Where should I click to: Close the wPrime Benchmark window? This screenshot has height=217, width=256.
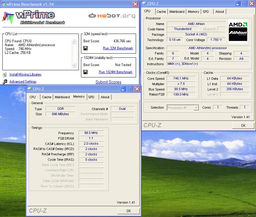(135, 4)
